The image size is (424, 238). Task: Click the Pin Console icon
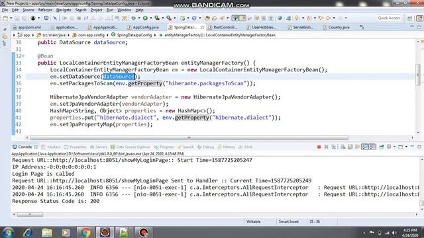tap(382, 147)
